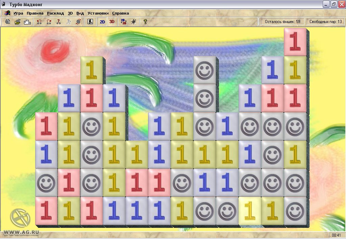This screenshot has width=346, height=239.
Task: Open the Справка menu
Action: 121,13
